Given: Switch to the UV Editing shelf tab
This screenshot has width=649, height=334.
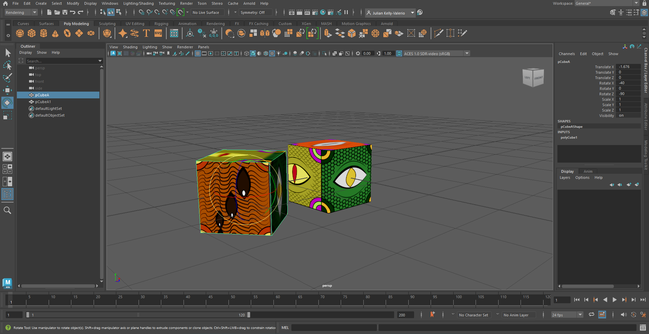Looking at the screenshot, I should [x=135, y=24].
